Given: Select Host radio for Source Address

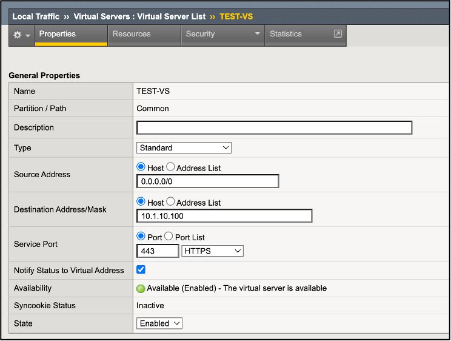Looking at the screenshot, I should (141, 167).
